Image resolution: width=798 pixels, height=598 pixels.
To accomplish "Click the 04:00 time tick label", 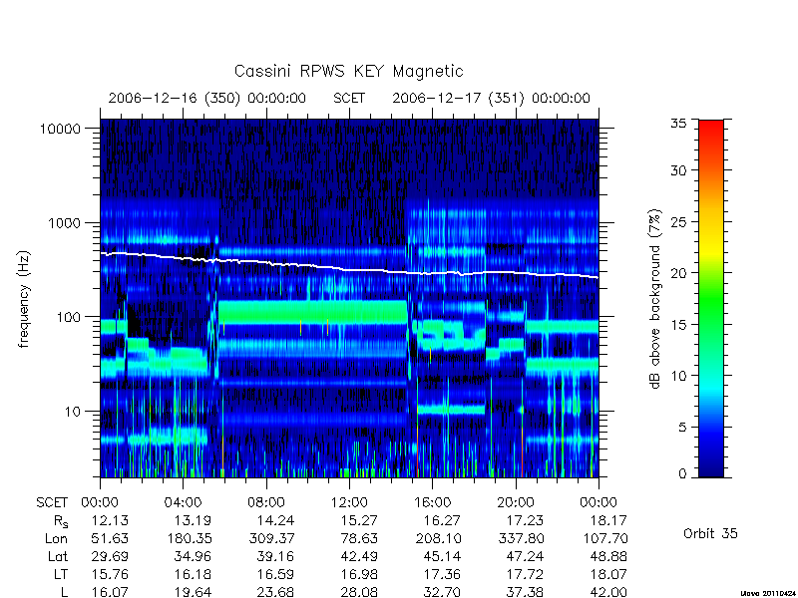I will coord(183,502).
